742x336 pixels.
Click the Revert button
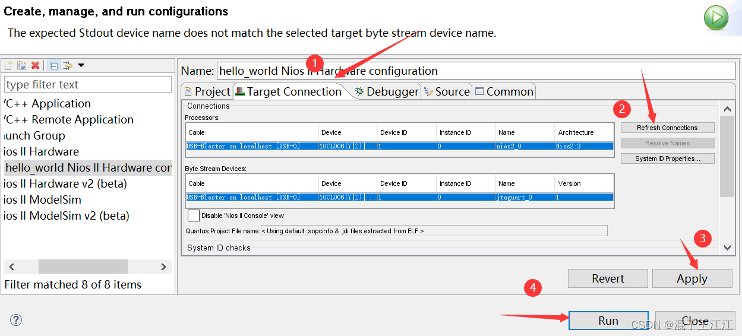point(608,278)
